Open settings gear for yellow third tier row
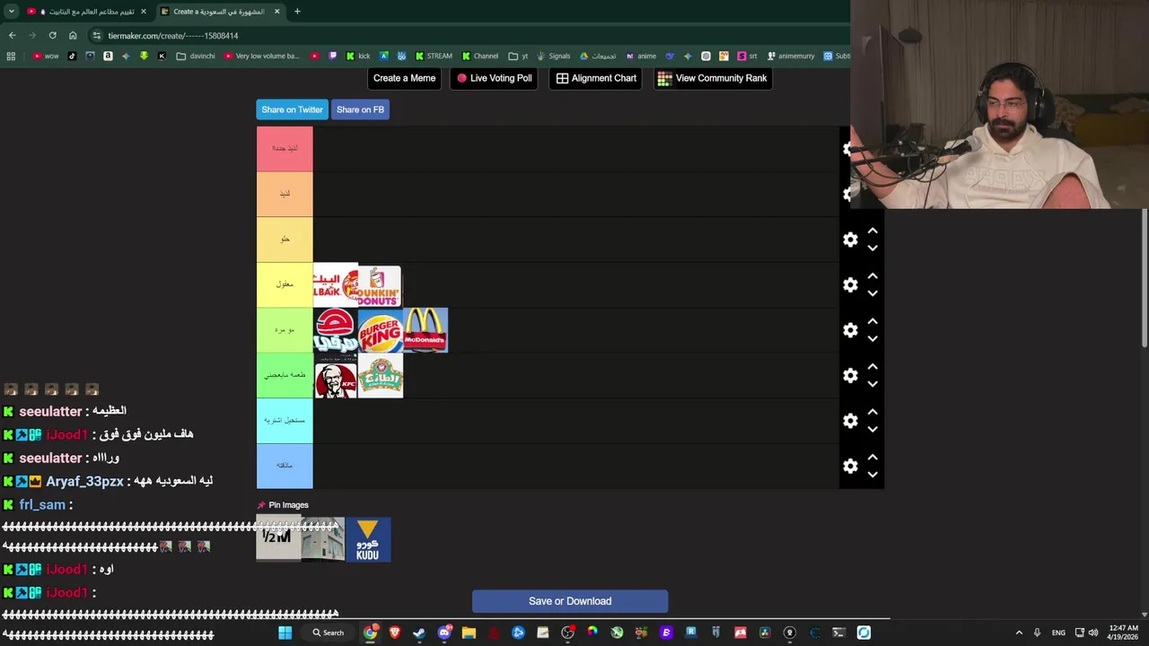 click(850, 240)
